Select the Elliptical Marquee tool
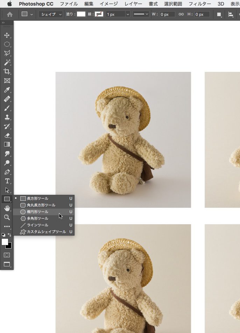 coord(7,44)
